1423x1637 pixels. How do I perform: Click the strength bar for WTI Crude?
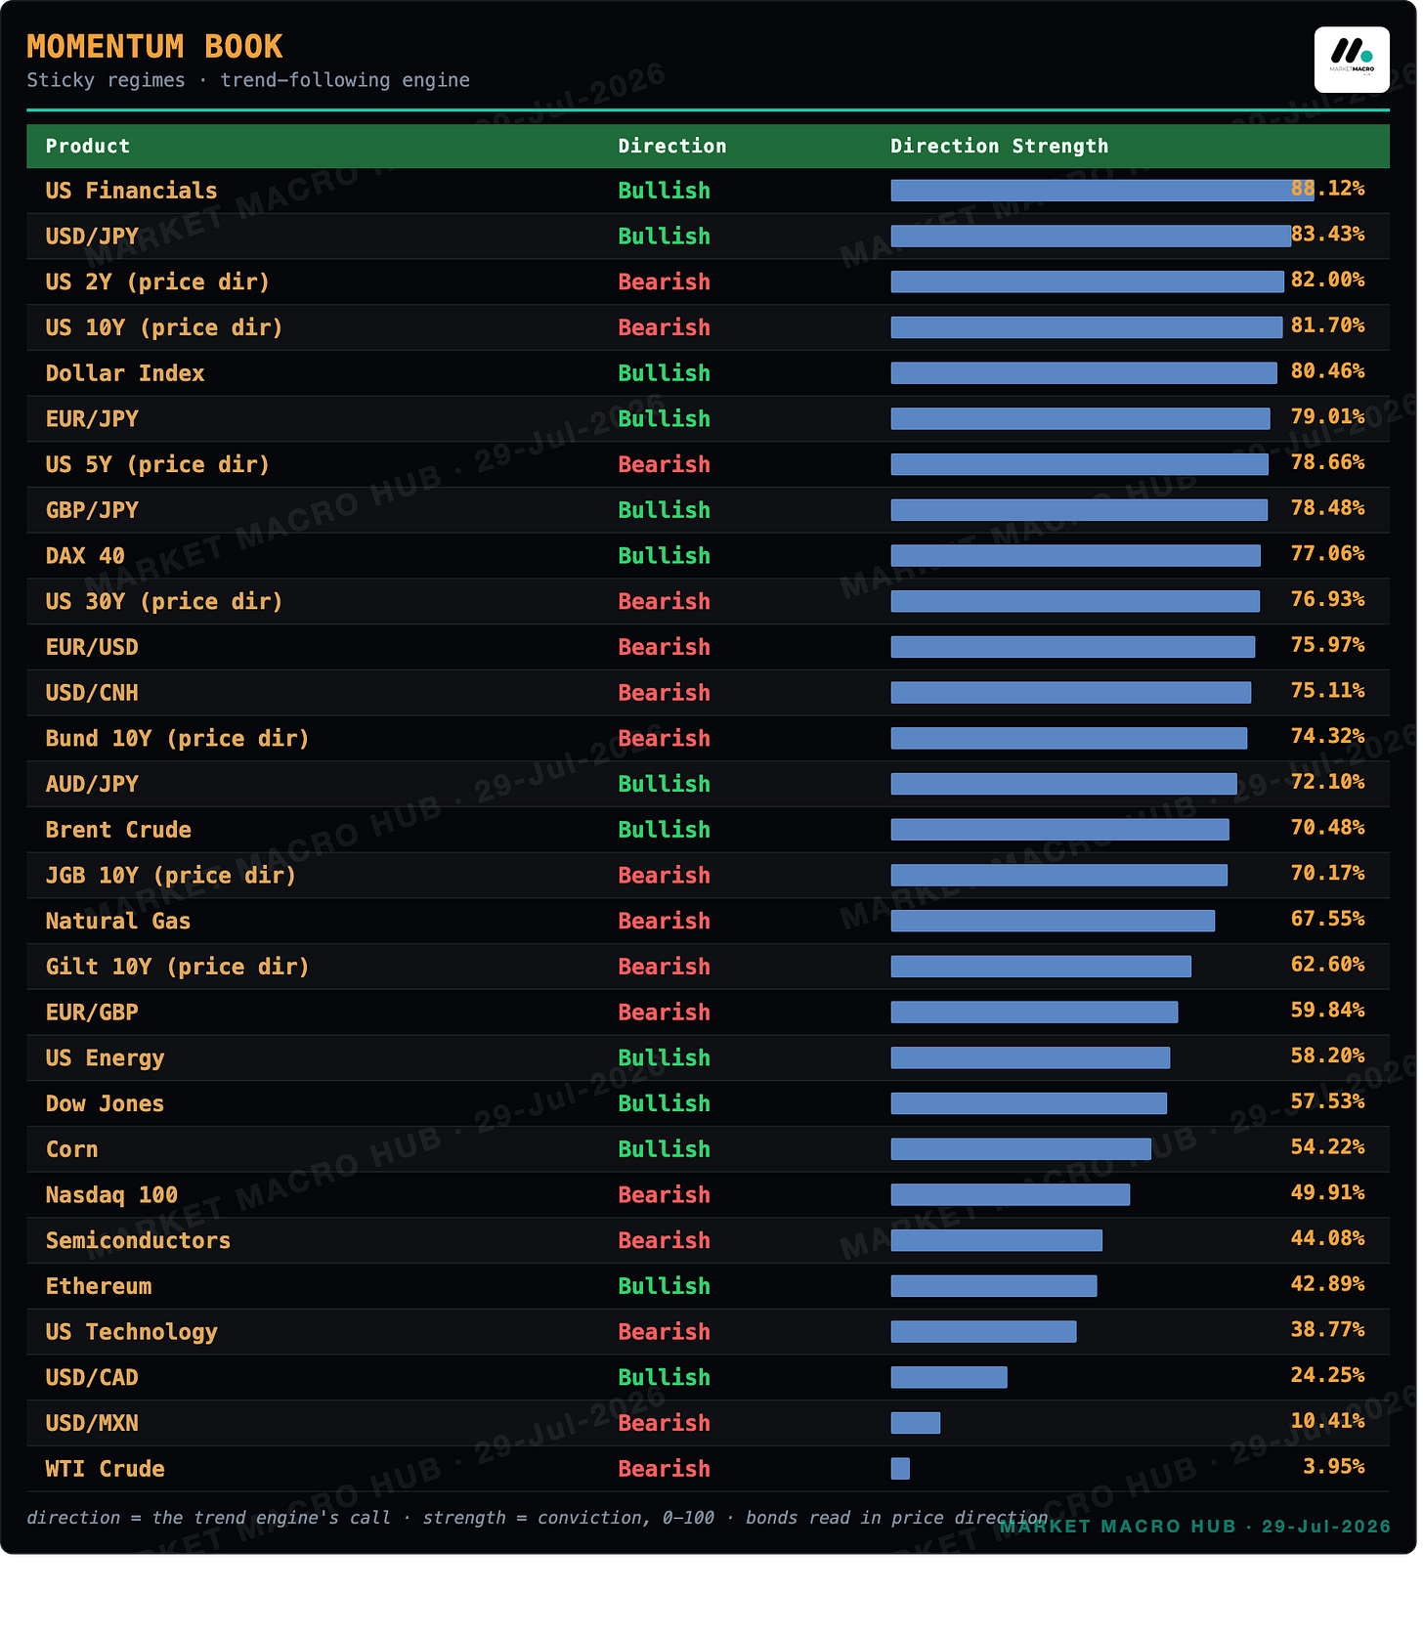coord(900,1469)
